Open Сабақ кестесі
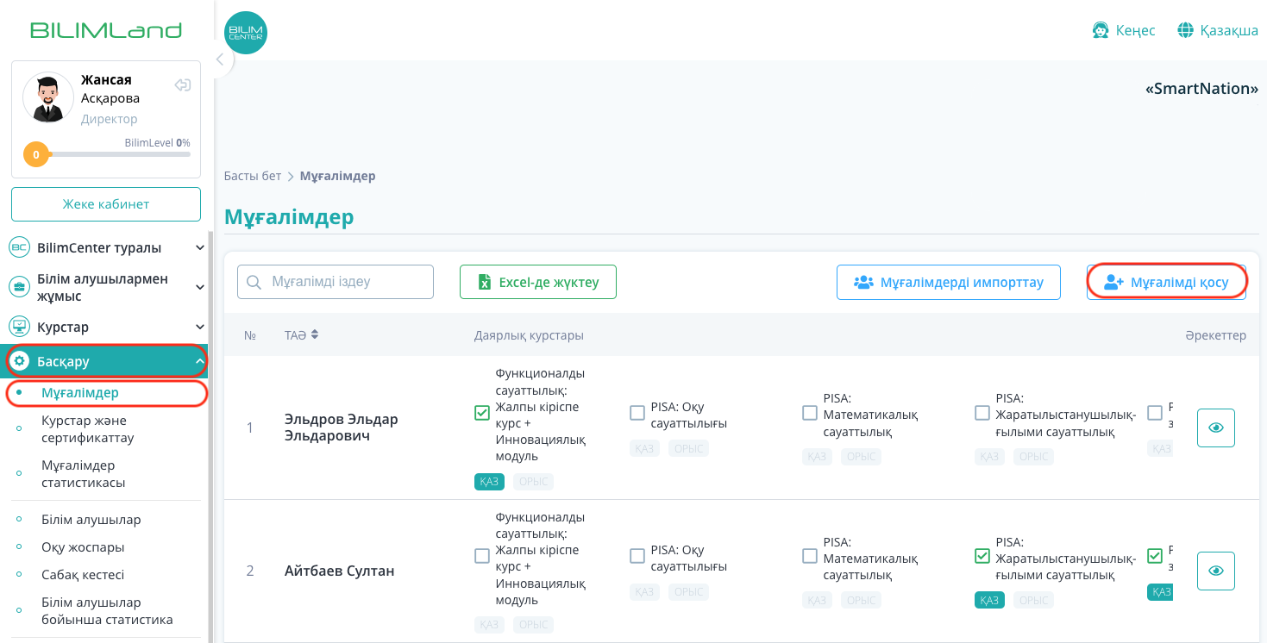This screenshot has height=643, width=1267. pyautogui.click(x=83, y=575)
